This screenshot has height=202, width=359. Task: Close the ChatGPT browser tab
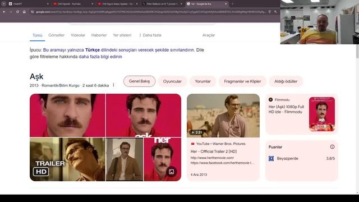(48, 4)
